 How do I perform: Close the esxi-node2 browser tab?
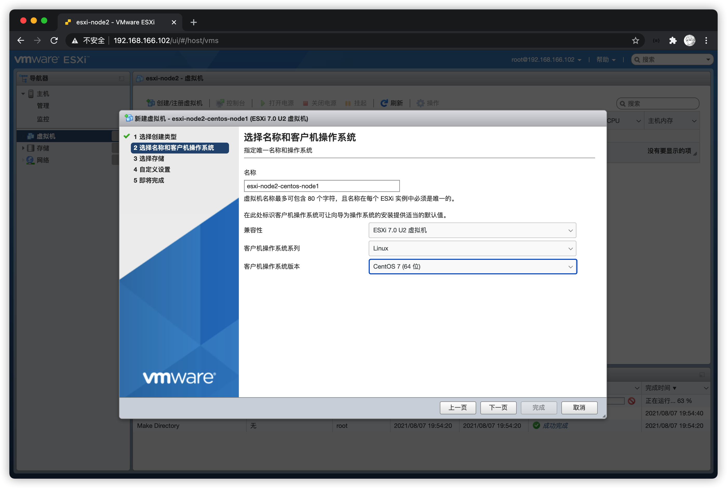click(x=174, y=22)
